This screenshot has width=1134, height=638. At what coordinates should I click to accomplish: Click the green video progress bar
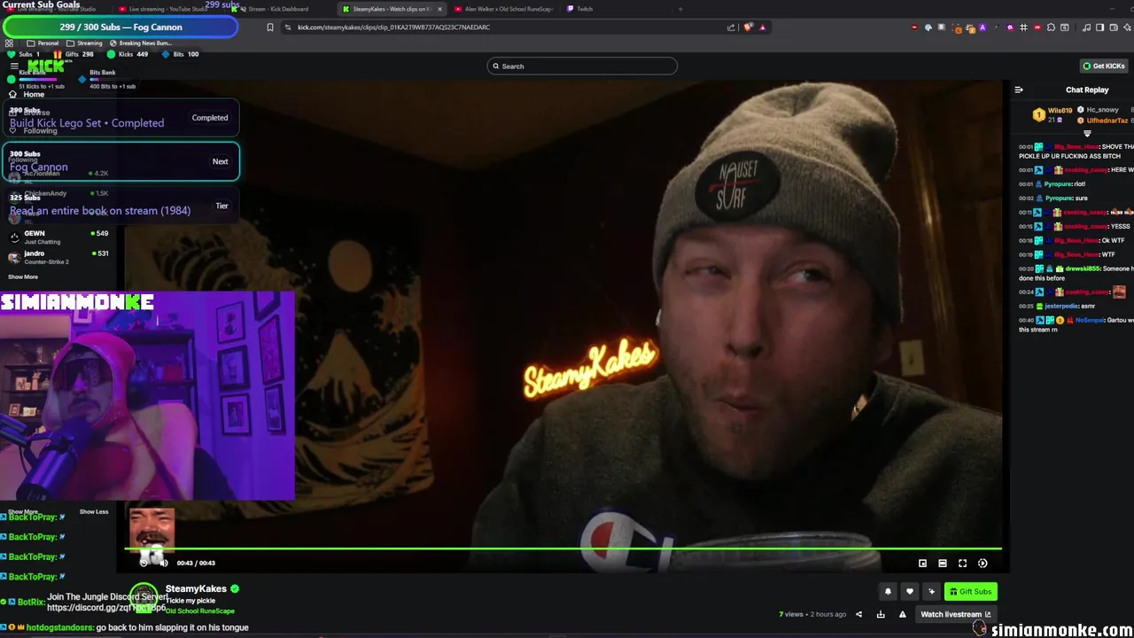point(563,549)
